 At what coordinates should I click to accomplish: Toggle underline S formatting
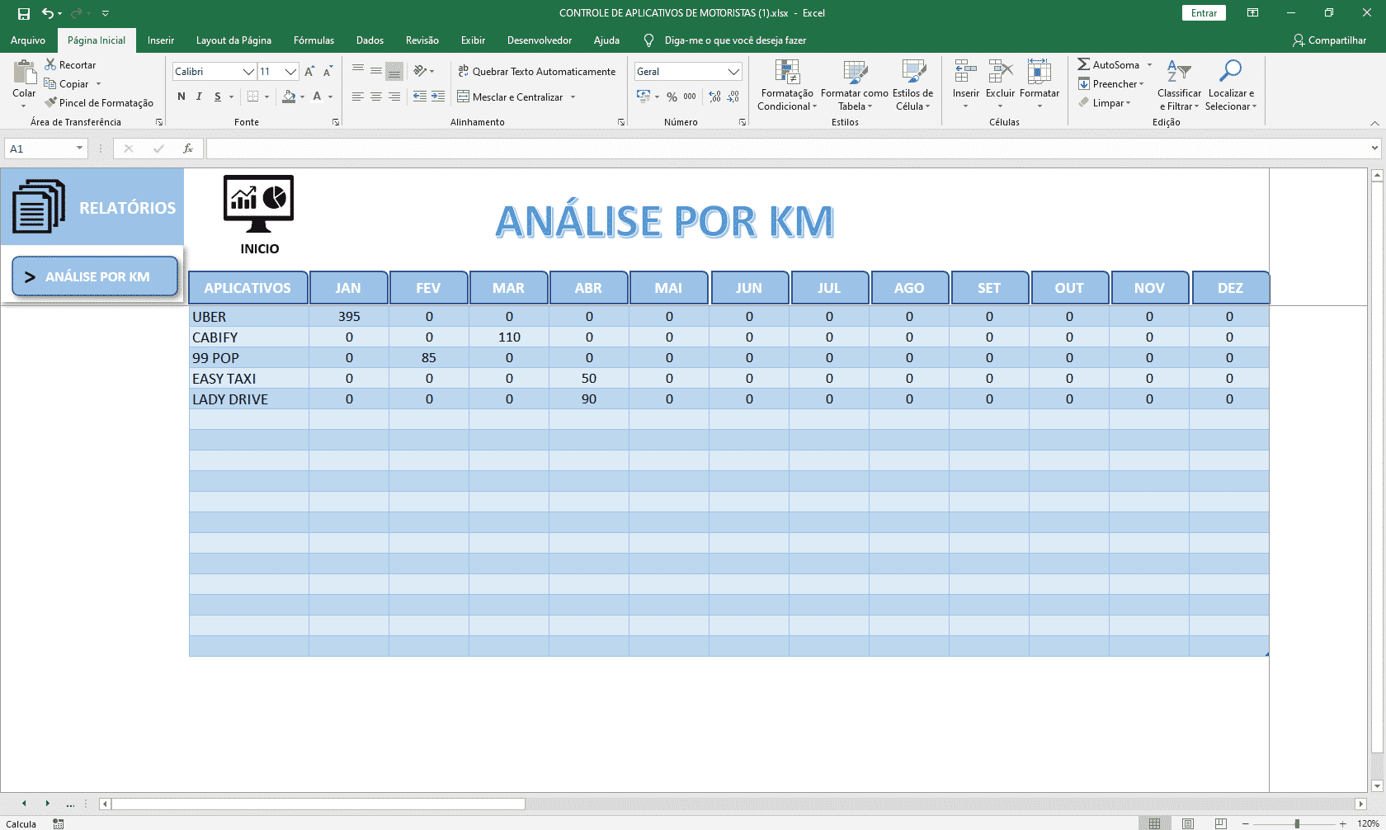218,97
